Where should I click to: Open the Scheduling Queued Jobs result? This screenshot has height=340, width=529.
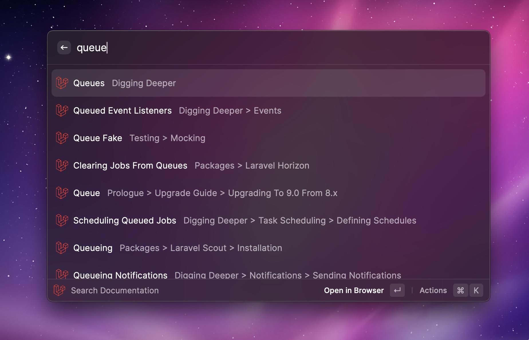(269, 220)
